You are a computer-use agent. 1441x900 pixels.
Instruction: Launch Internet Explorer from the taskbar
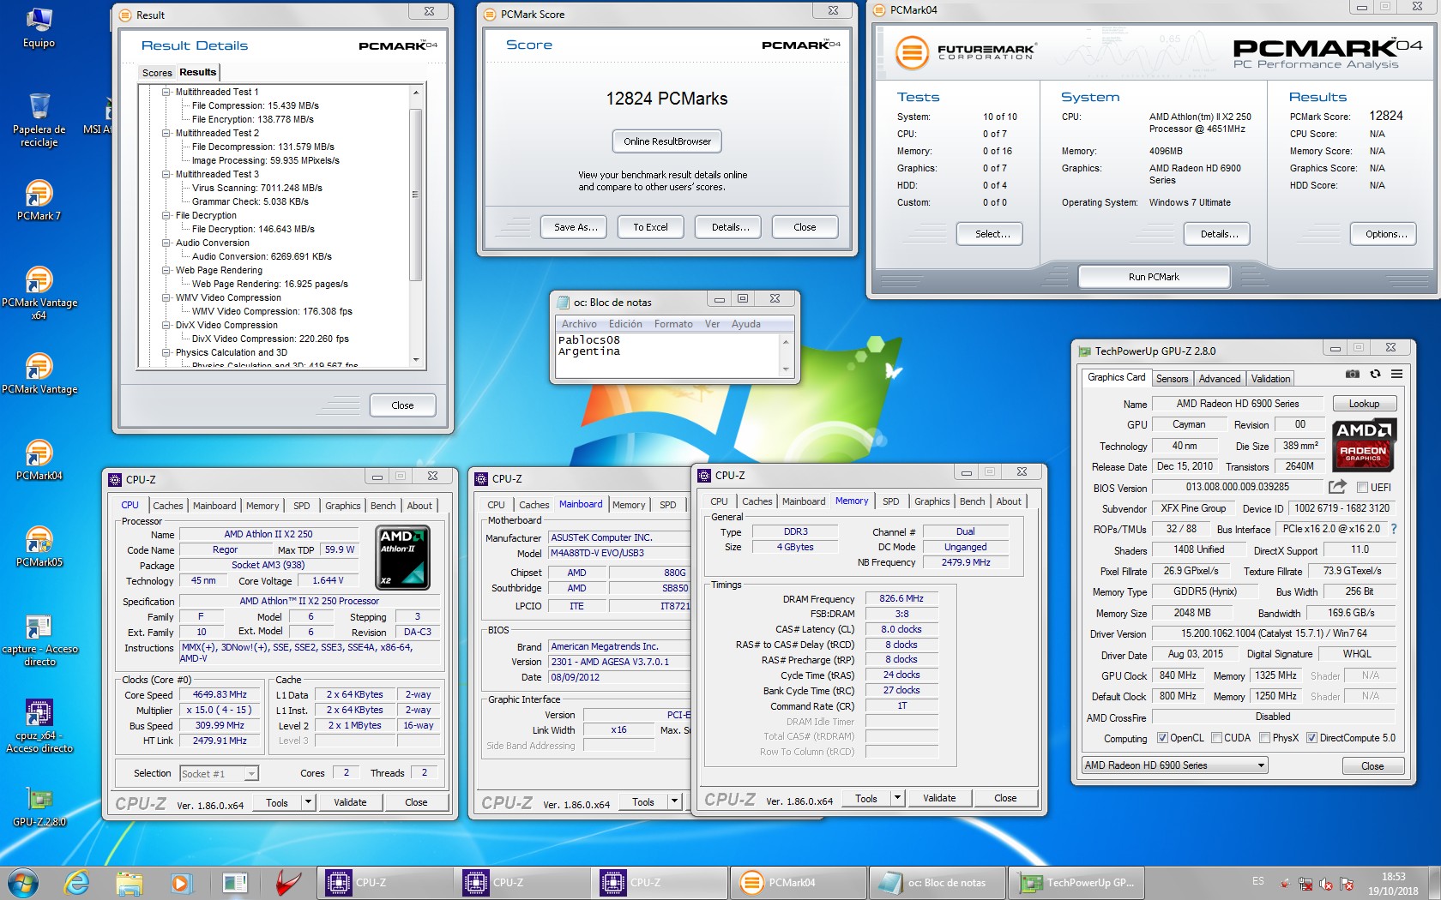point(76,882)
